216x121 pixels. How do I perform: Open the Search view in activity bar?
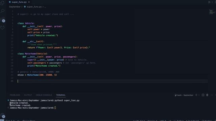pyautogui.click(x=2, y=11)
